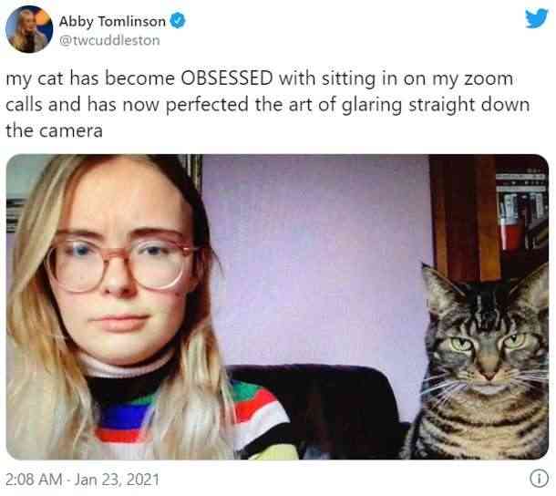Click "glaring straight down" in the tweet

pyautogui.click(x=436, y=105)
